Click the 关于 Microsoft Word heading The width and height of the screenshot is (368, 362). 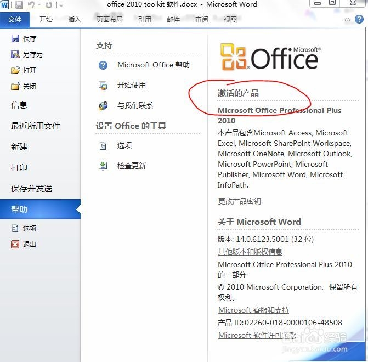pos(259,222)
